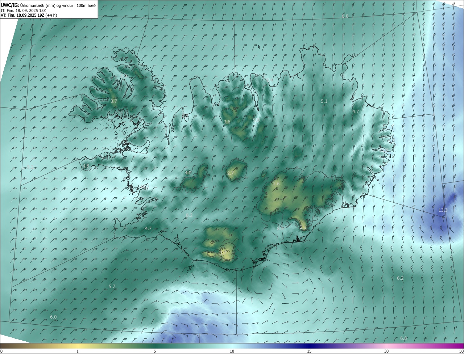The image size is (464, 354).
Task: Pick the dark navy band on the color scale
Action: pos(309,346)
